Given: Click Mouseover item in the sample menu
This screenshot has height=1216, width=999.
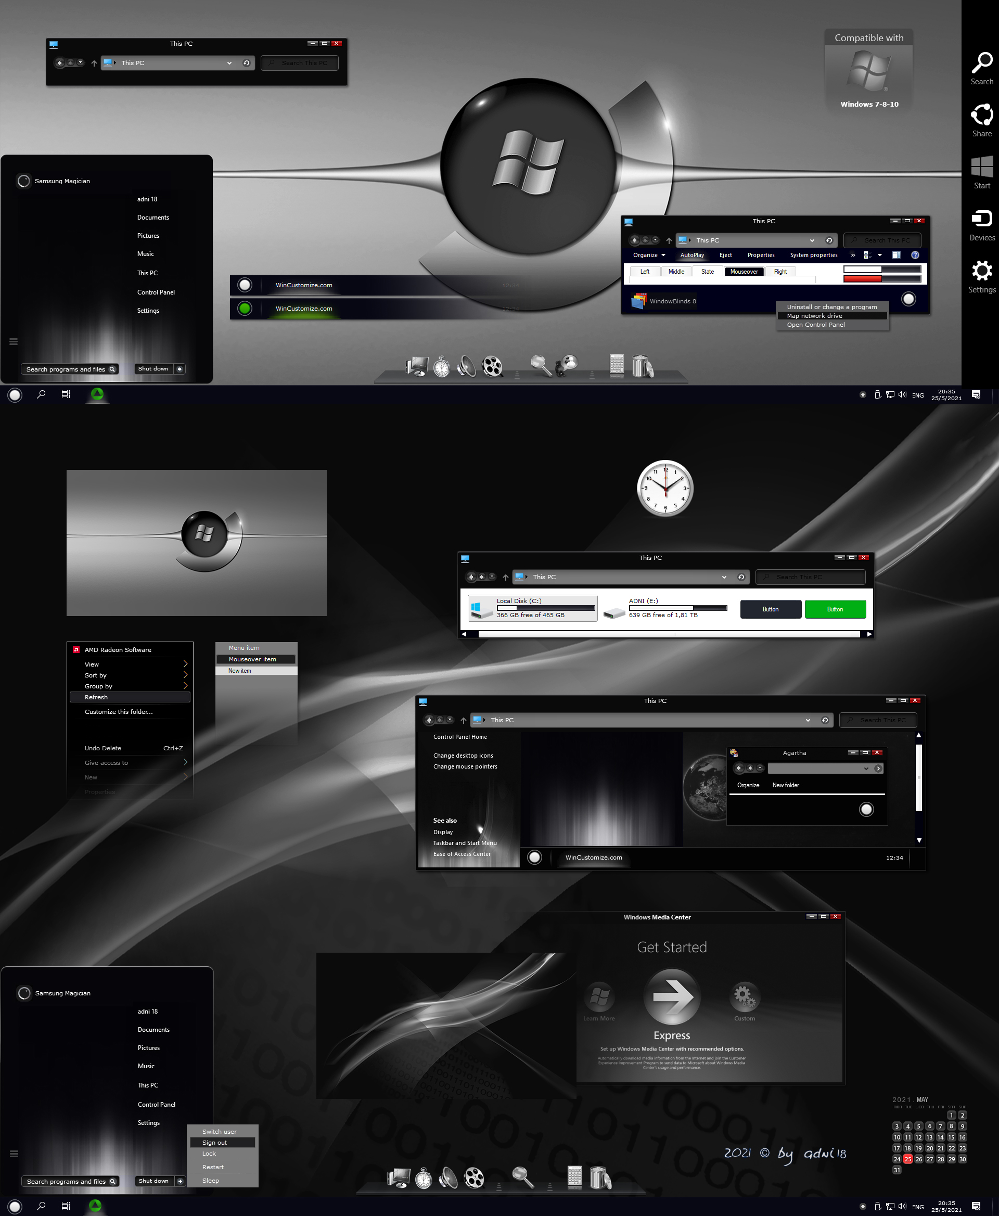Looking at the screenshot, I should pyautogui.click(x=256, y=659).
